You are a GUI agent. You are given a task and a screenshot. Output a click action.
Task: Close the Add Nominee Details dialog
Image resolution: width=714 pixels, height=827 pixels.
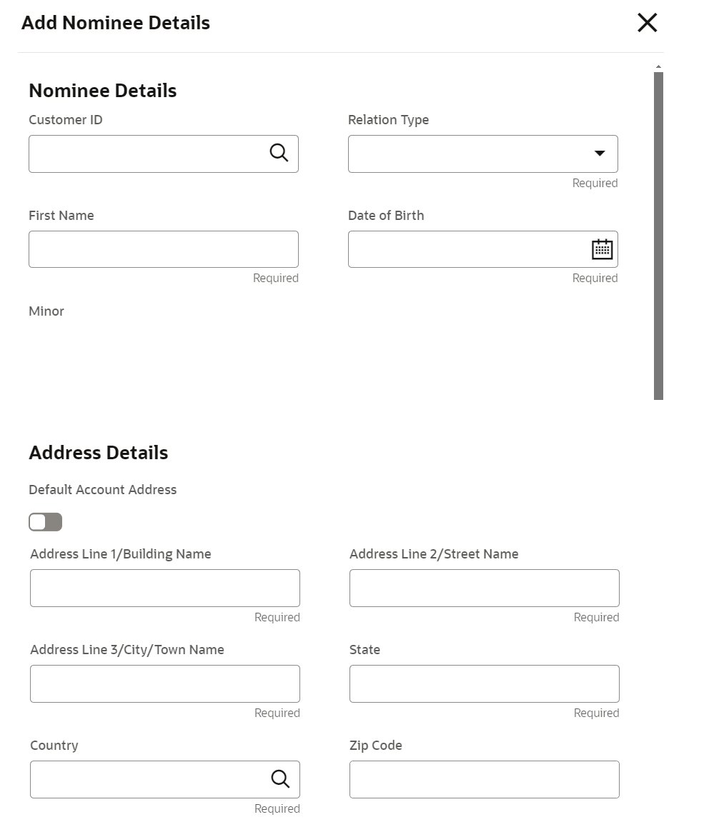(647, 23)
